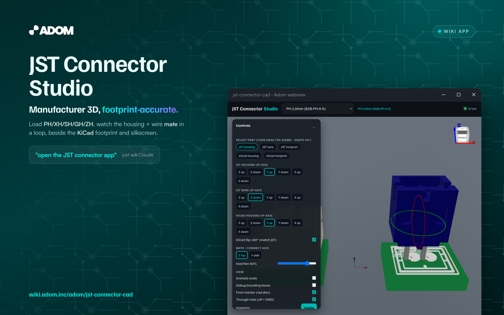Viewport: 504px width, 315px height.
Task: Select the KiCad footprint part
Action: tap(276, 156)
